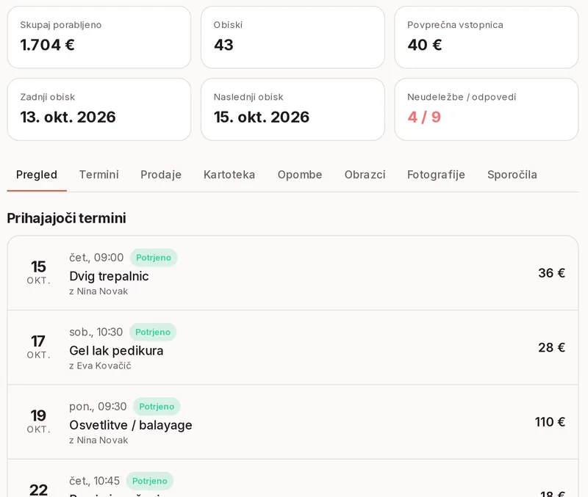Click the Potrjeno badge for sob., 10:30
Image resolution: width=588 pixels, height=497 pixels.
153,333
